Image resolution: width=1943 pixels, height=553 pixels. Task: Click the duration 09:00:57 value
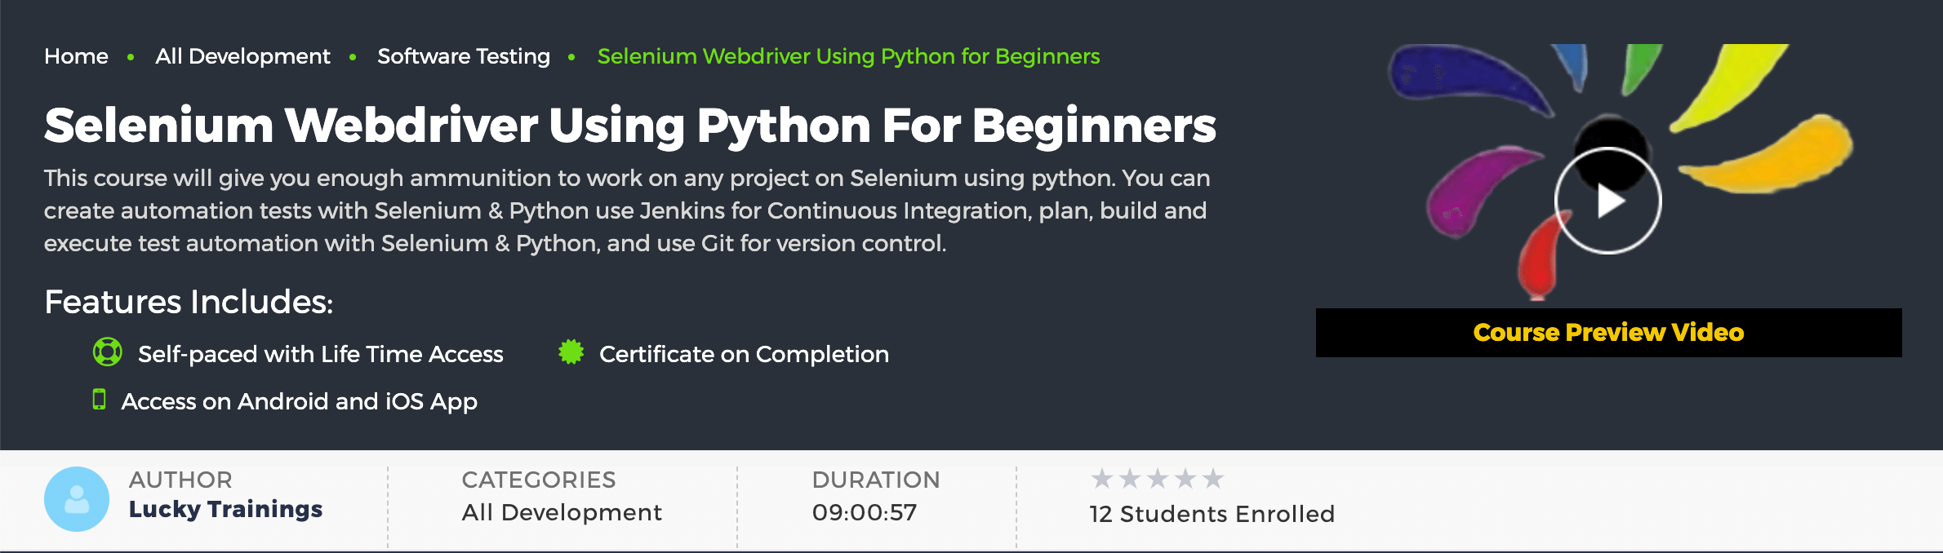click(865, 512)
